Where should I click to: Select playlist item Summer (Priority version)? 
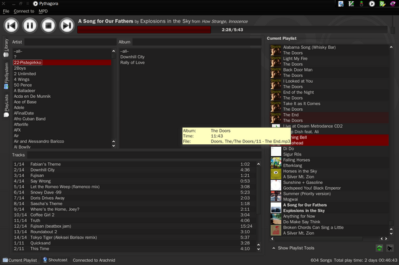coord(329,197)
